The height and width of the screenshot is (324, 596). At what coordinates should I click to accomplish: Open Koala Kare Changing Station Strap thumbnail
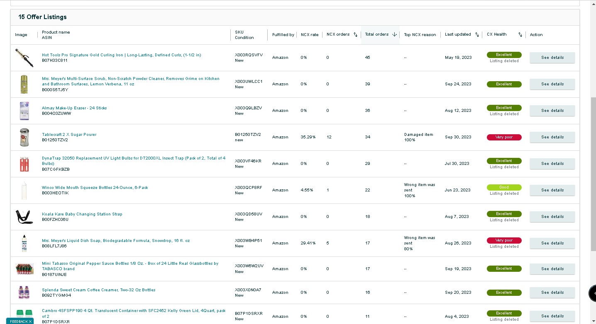tap(24, 217)
